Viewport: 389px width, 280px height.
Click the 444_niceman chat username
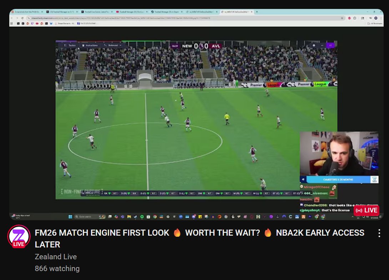[316, 193]
